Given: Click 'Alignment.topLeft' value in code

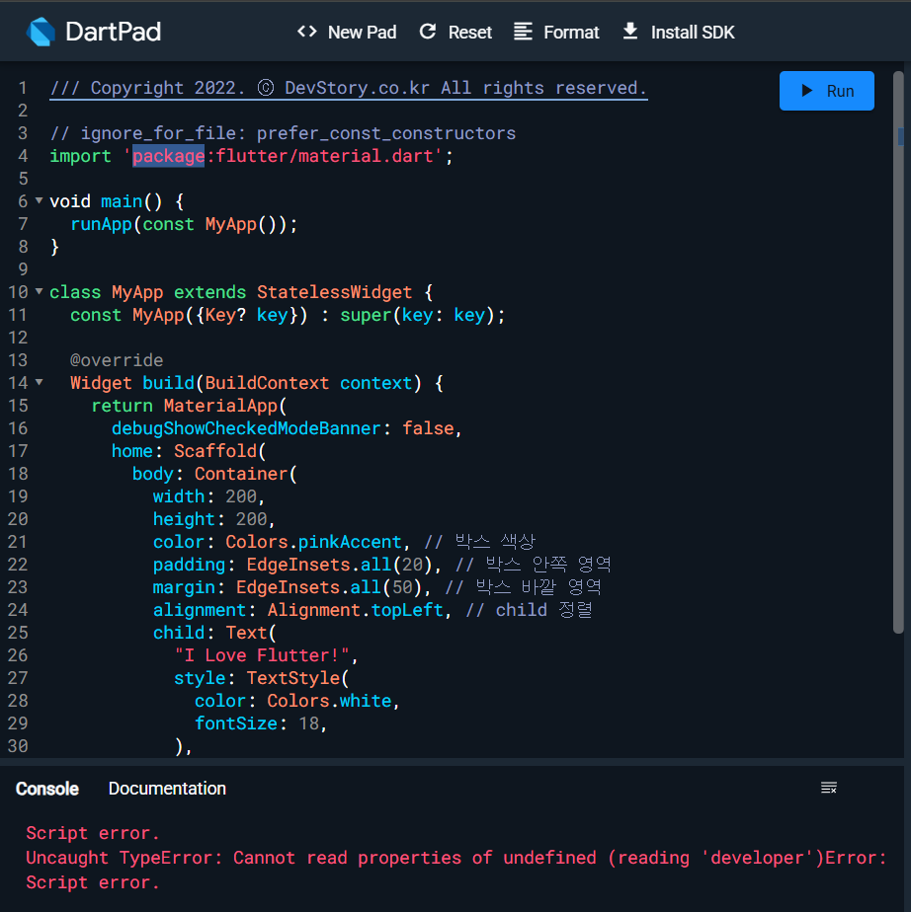Looking at the screenshot, I should 355,610.
